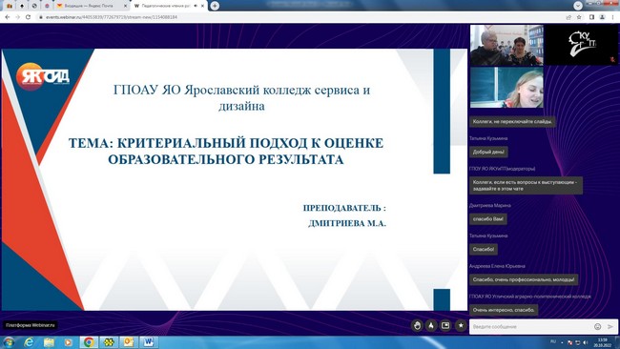
Task: Open Word from taskbar
Action: point(148,342)
